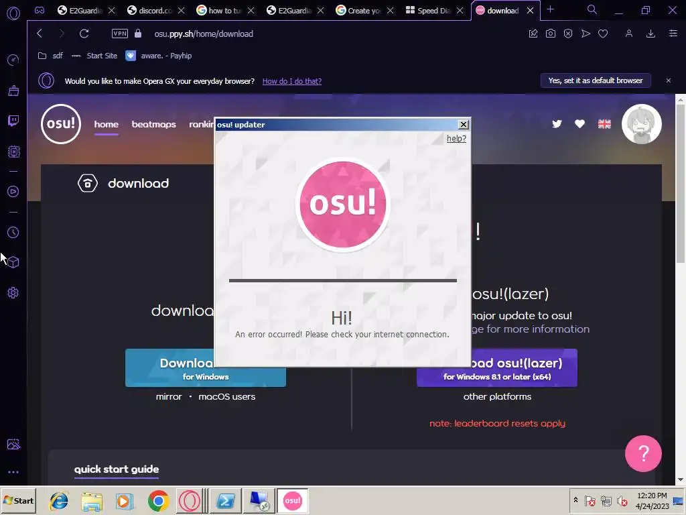Open ad blocker shield icon in toolbar
Viewport: 686px width, 515px height.
[x=568, y=34]
